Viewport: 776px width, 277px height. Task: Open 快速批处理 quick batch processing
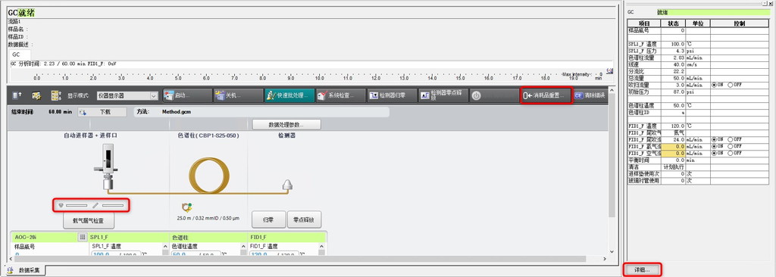(289, 95)
